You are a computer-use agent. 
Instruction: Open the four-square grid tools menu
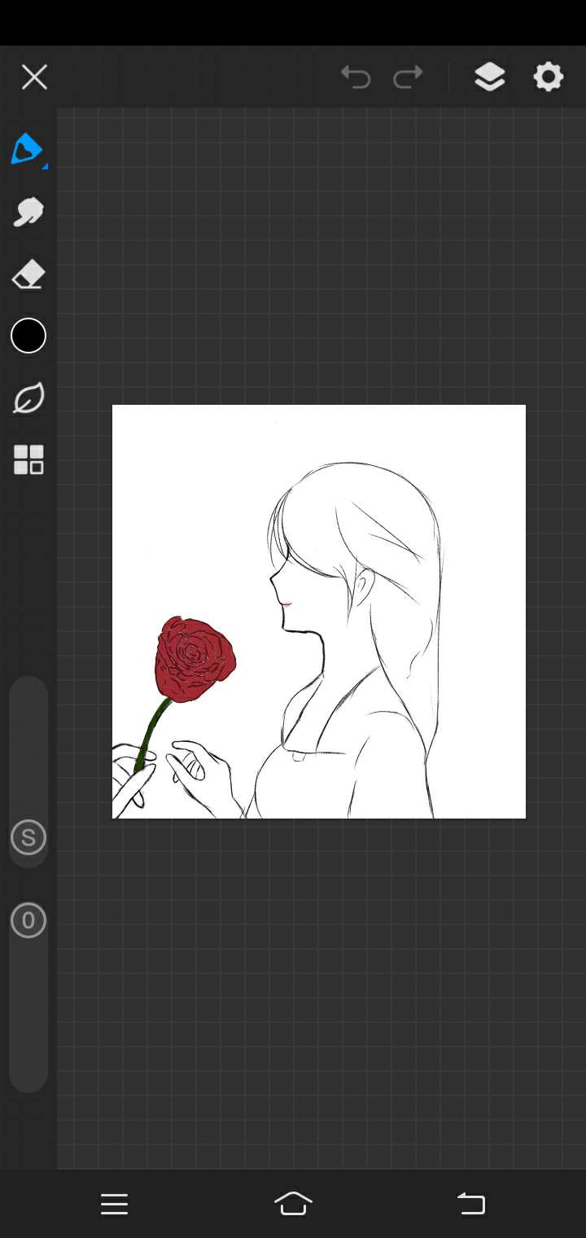[x=28, y=459]
